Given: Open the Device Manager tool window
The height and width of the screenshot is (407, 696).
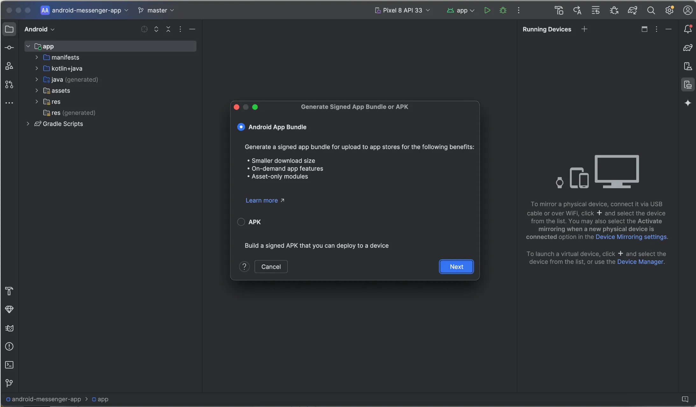Looking at the screenshot, I should [688, 66].
